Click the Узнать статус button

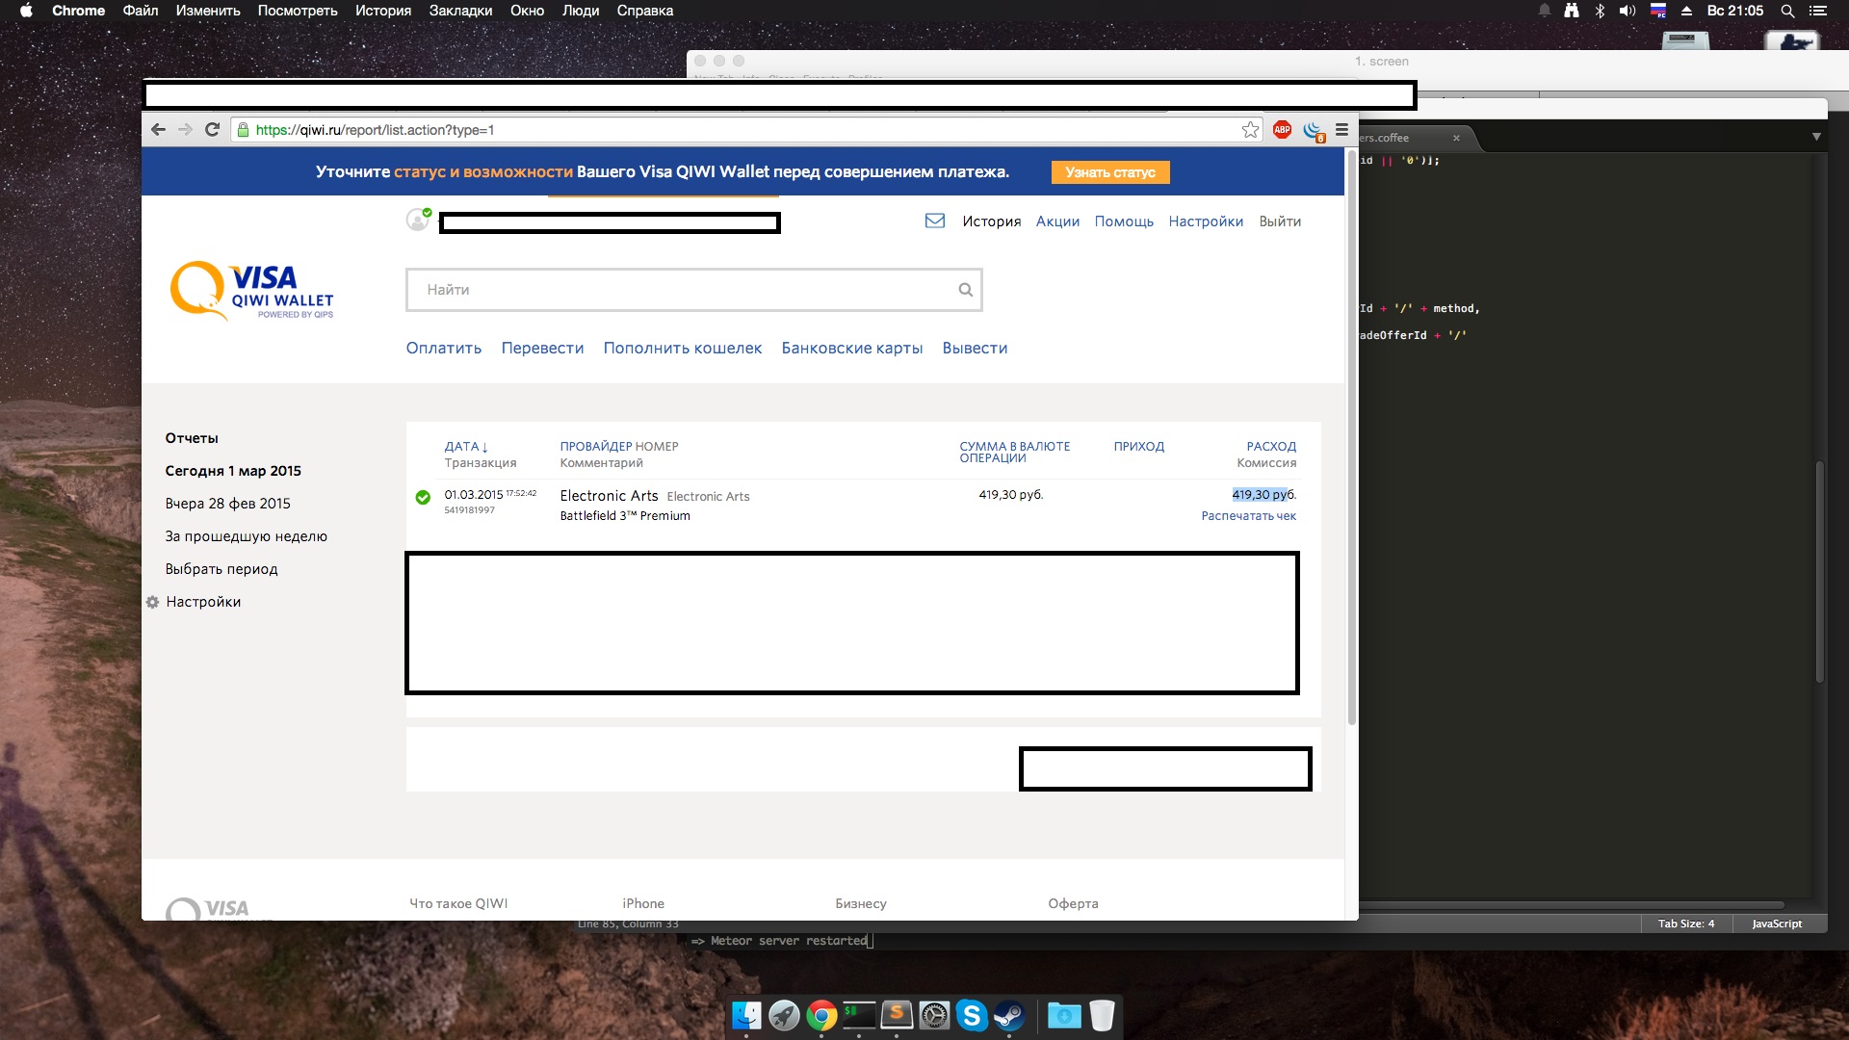(1109, 172)
